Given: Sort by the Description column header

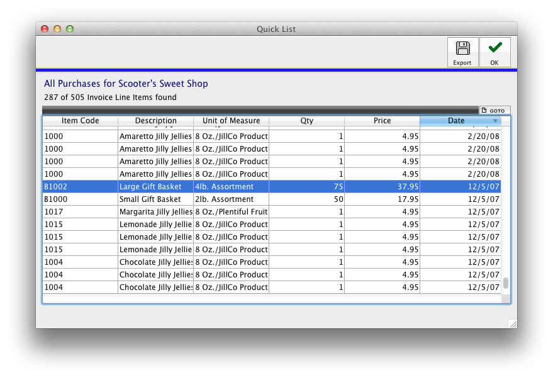Looking at the screenshot, I should coord(155,121).
